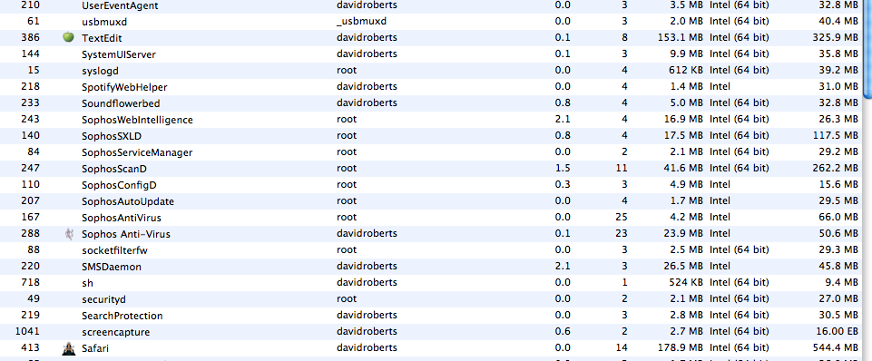Image resolution: width=872 pixels, height=361 pixels.
Task: Select the usbmuxd process row
Action: [431, 22]
